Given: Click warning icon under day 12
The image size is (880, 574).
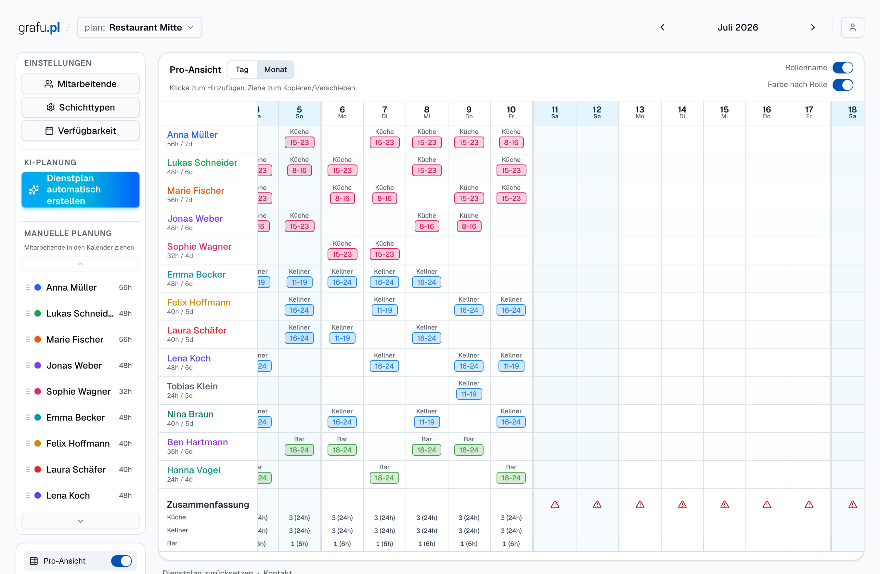Looking at the screenshot, I should tap(597, 504).
